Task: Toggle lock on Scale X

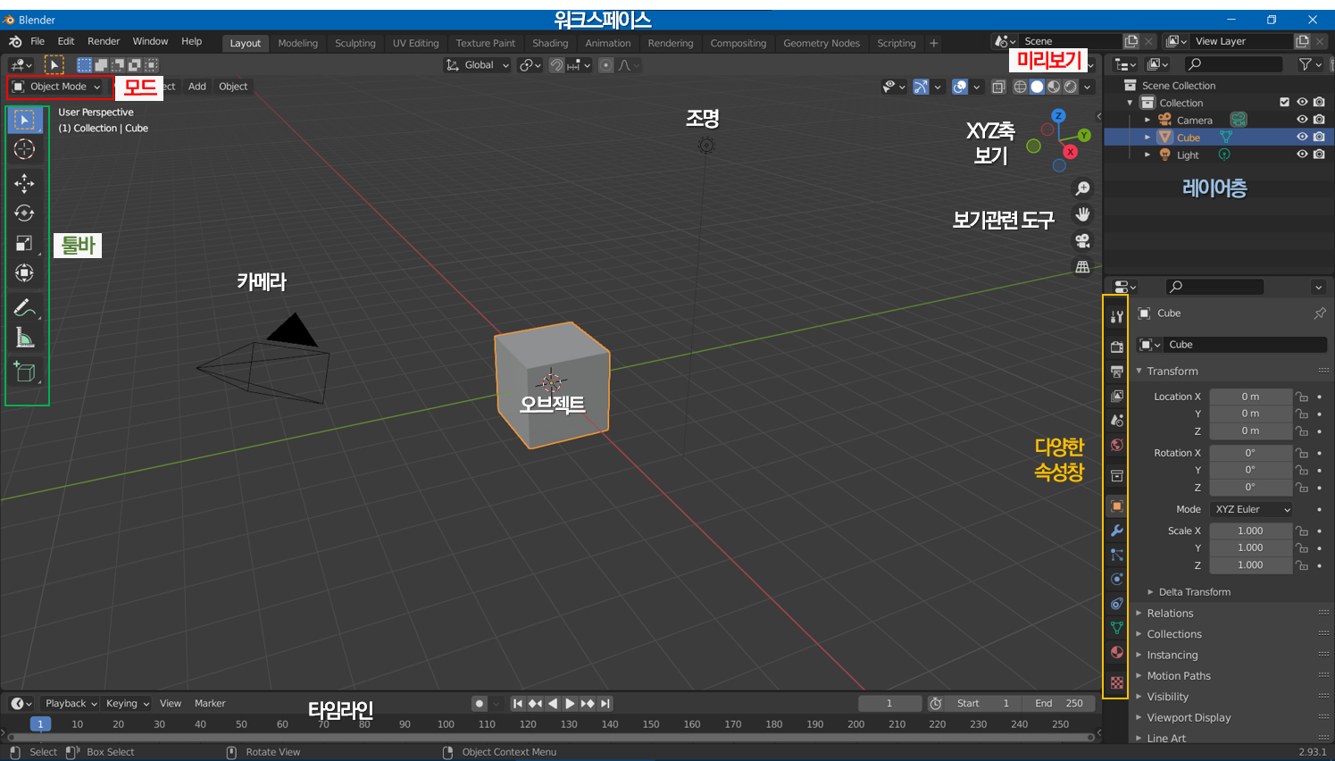Action: (1302, 531)
